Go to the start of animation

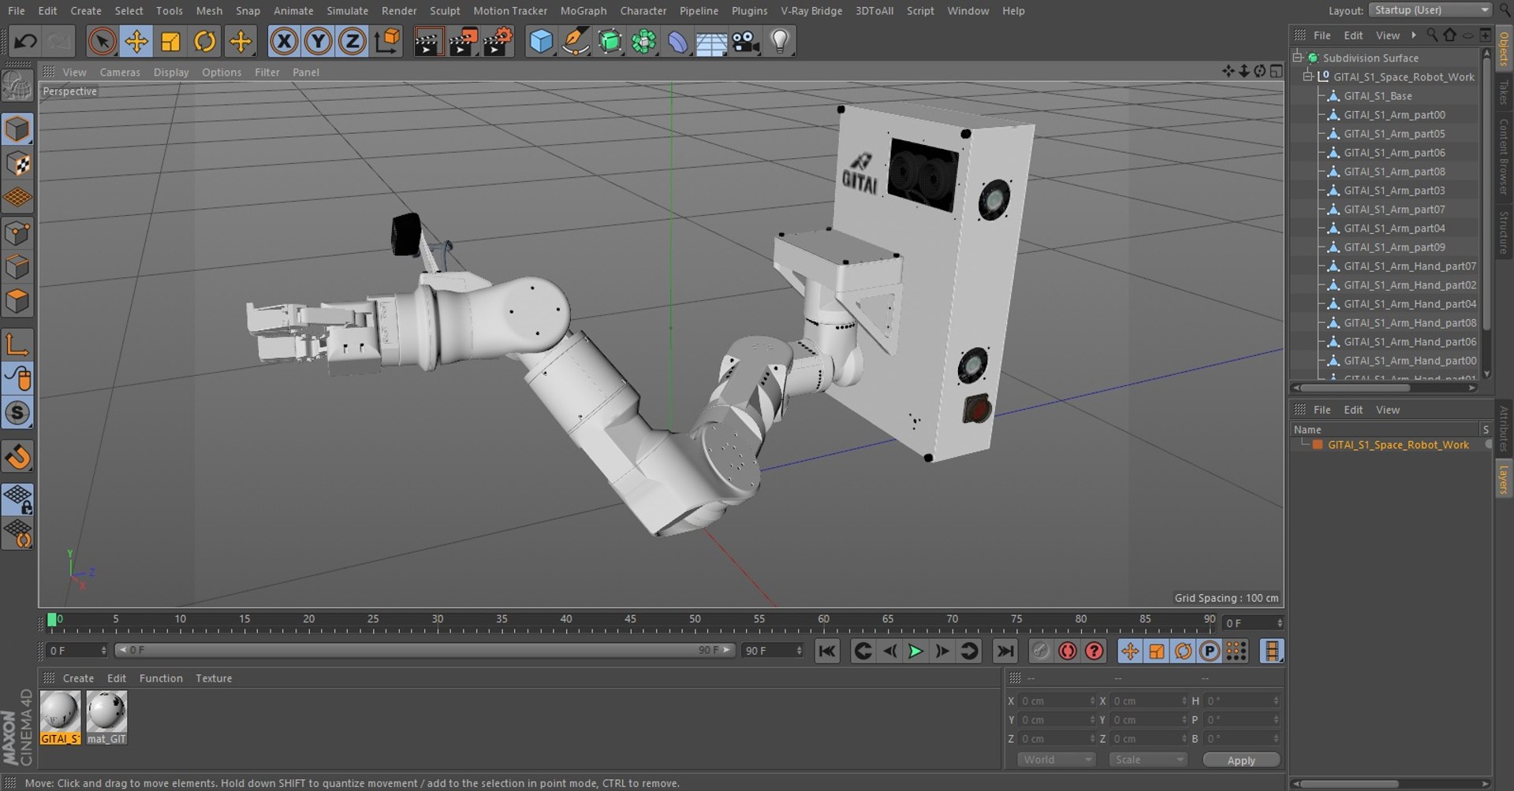click(x=826, y=652)
